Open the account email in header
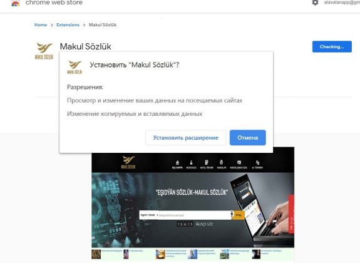This screenshot has height=263, width=360. click(x=342, y=3)
